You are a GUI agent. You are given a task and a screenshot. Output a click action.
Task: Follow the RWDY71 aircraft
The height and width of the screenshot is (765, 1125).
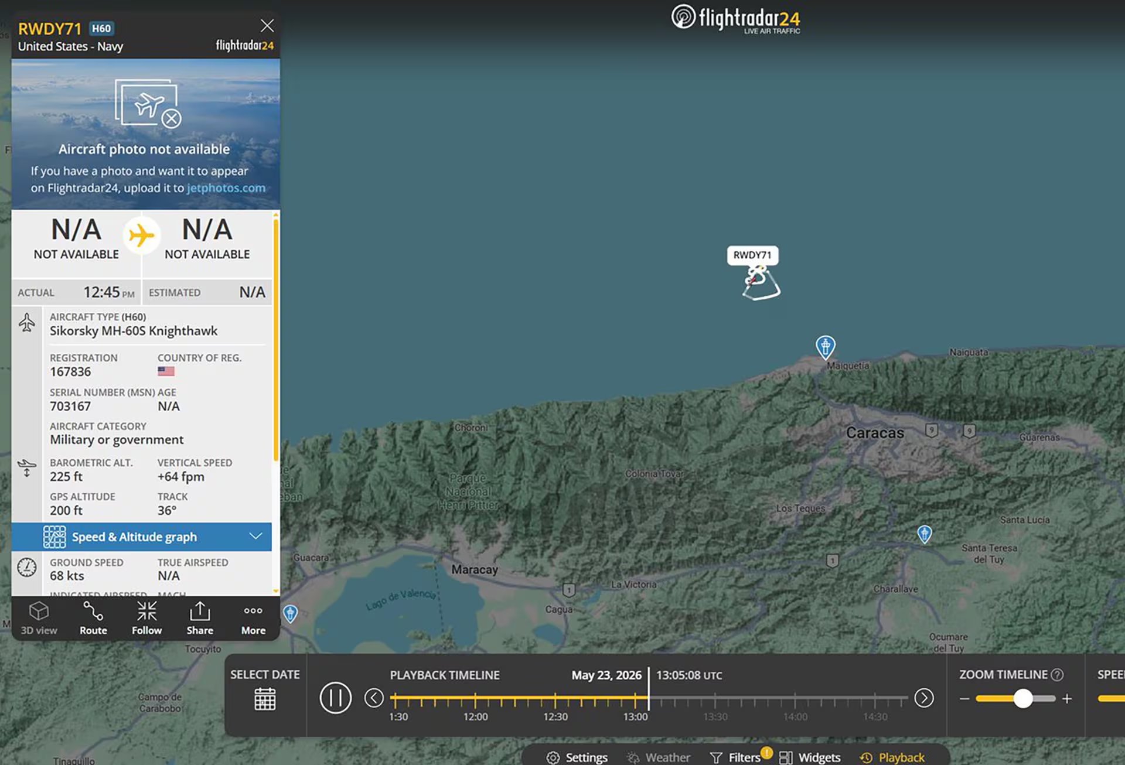coord(146,618)
